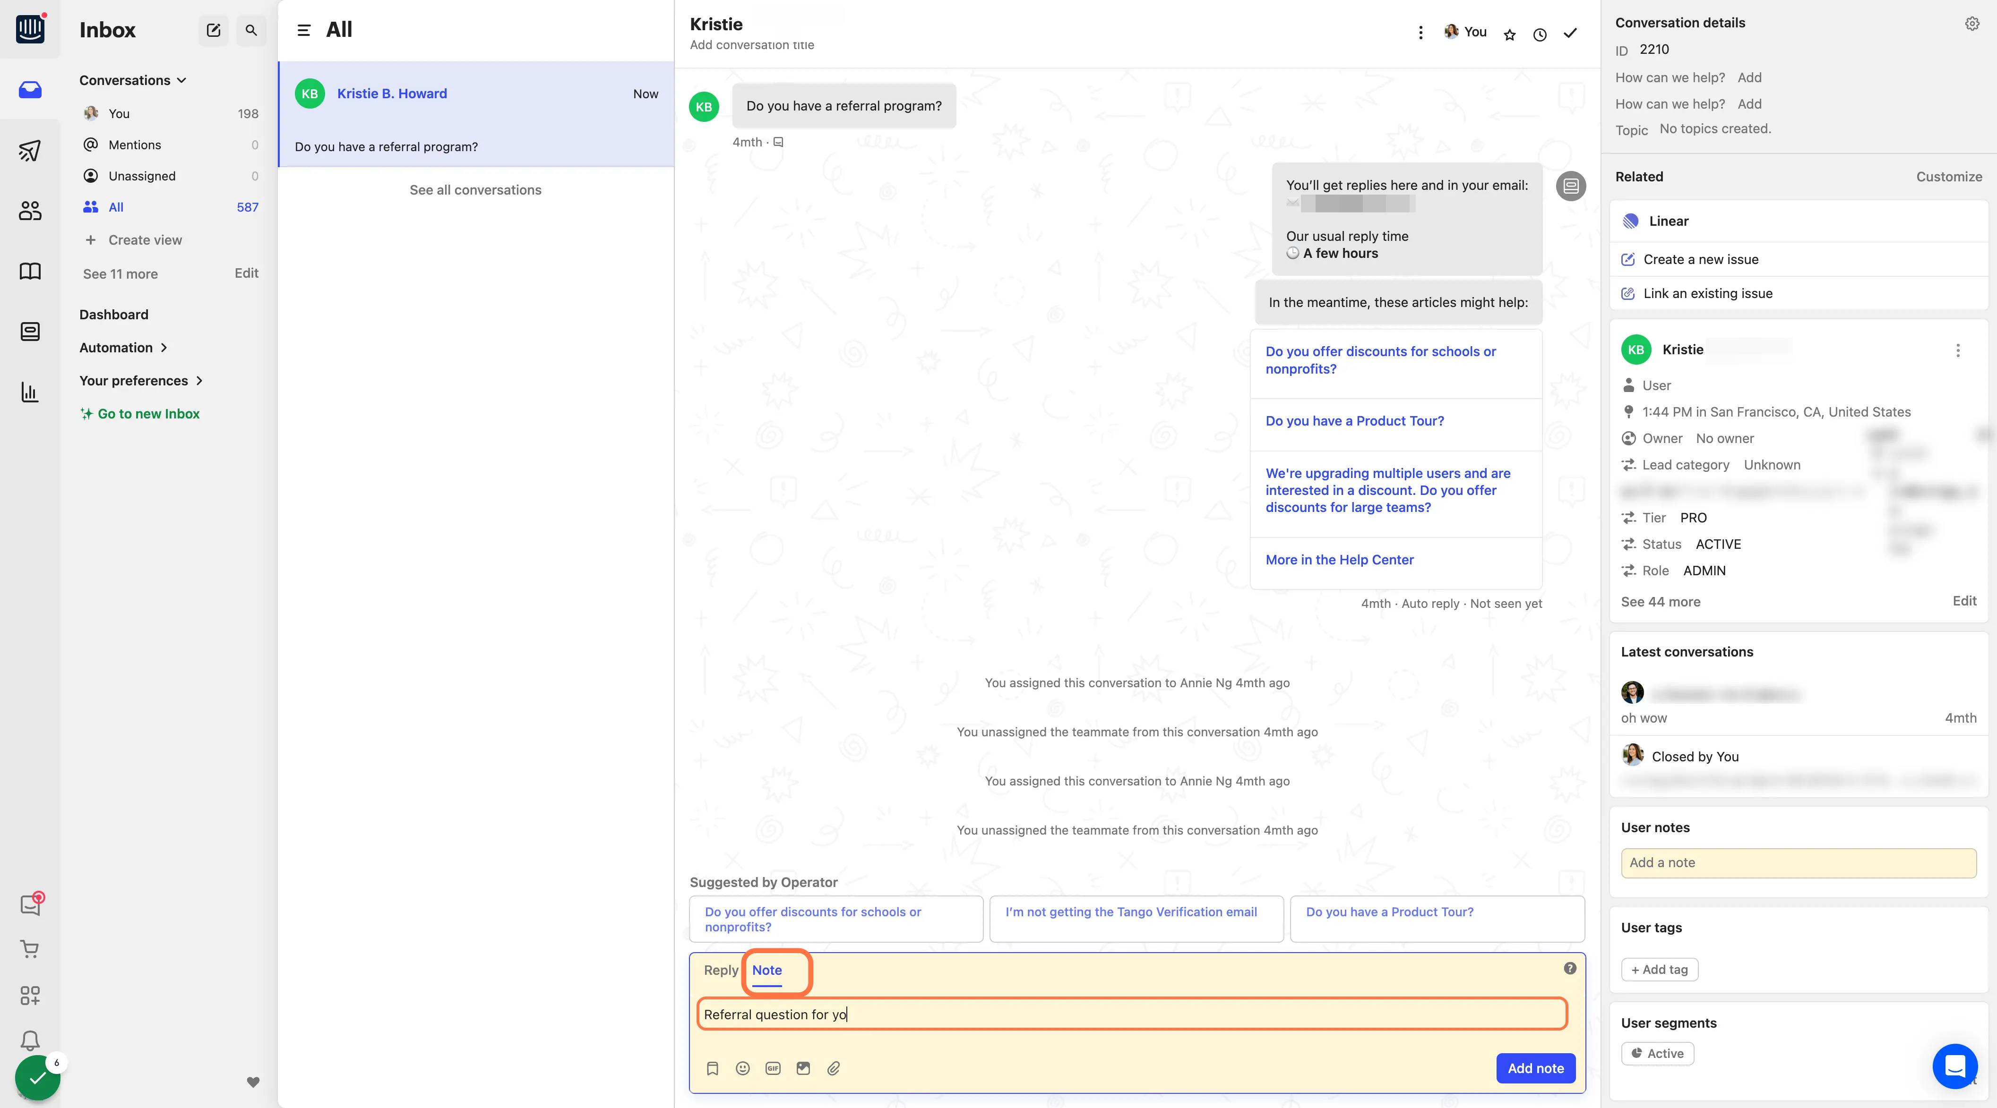The height and width of the screenshot is (1108, 1997).
Task: Insert a GIF in the note
Action: (773, 1068)
